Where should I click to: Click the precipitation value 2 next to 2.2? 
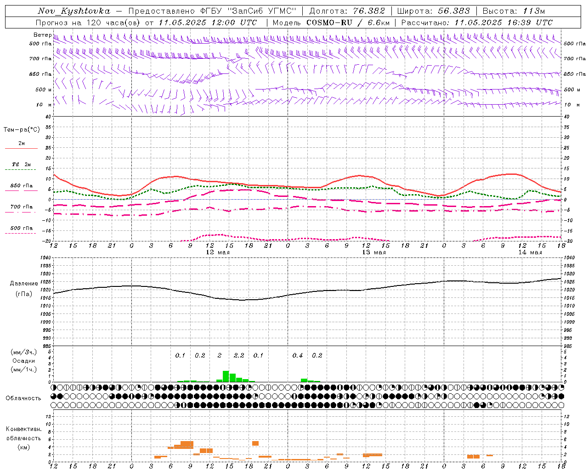pyautogui.click(x=220, y=356)
